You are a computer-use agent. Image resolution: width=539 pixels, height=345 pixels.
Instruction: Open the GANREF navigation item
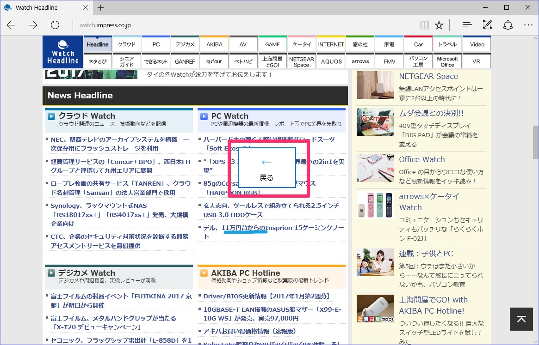(x=185, y=61)
